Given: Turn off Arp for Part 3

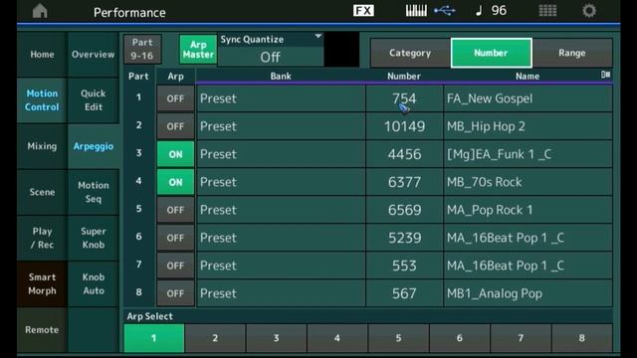Looking at the screenshot, I should pos(175,154).
